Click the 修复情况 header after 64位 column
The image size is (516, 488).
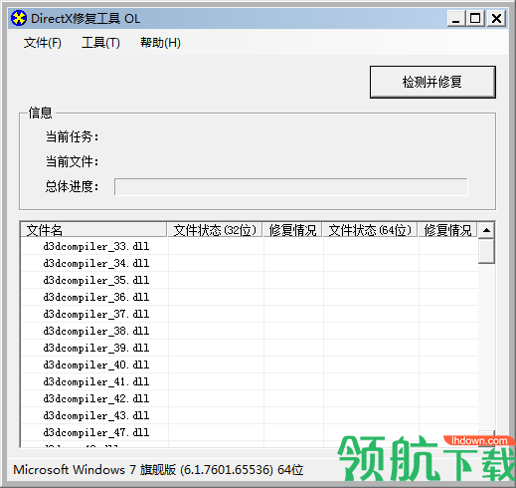pos(447,230)
